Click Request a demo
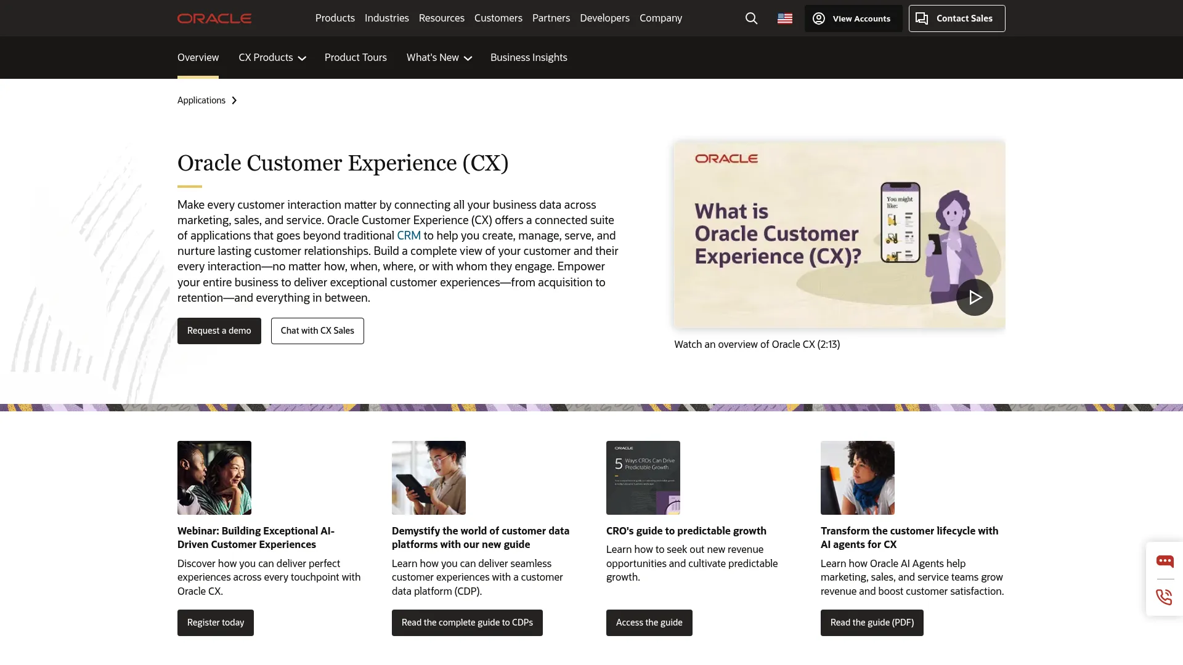1183x665 pixels. click(x=219, y=331)
